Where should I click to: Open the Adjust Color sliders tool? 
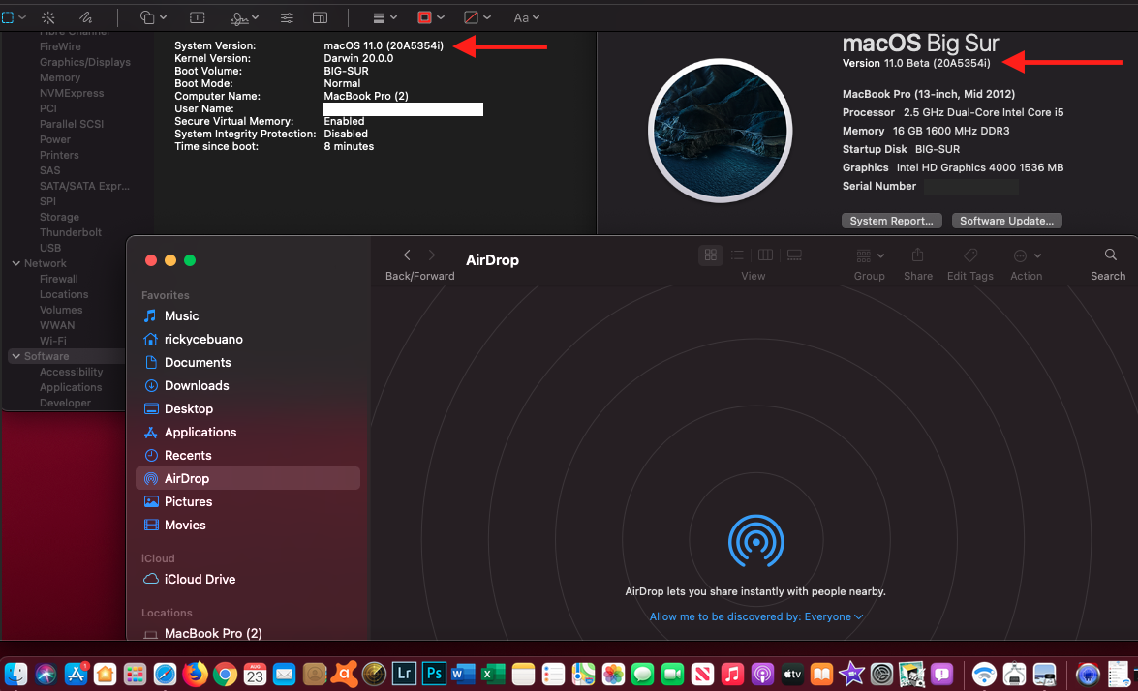(287, 17)
